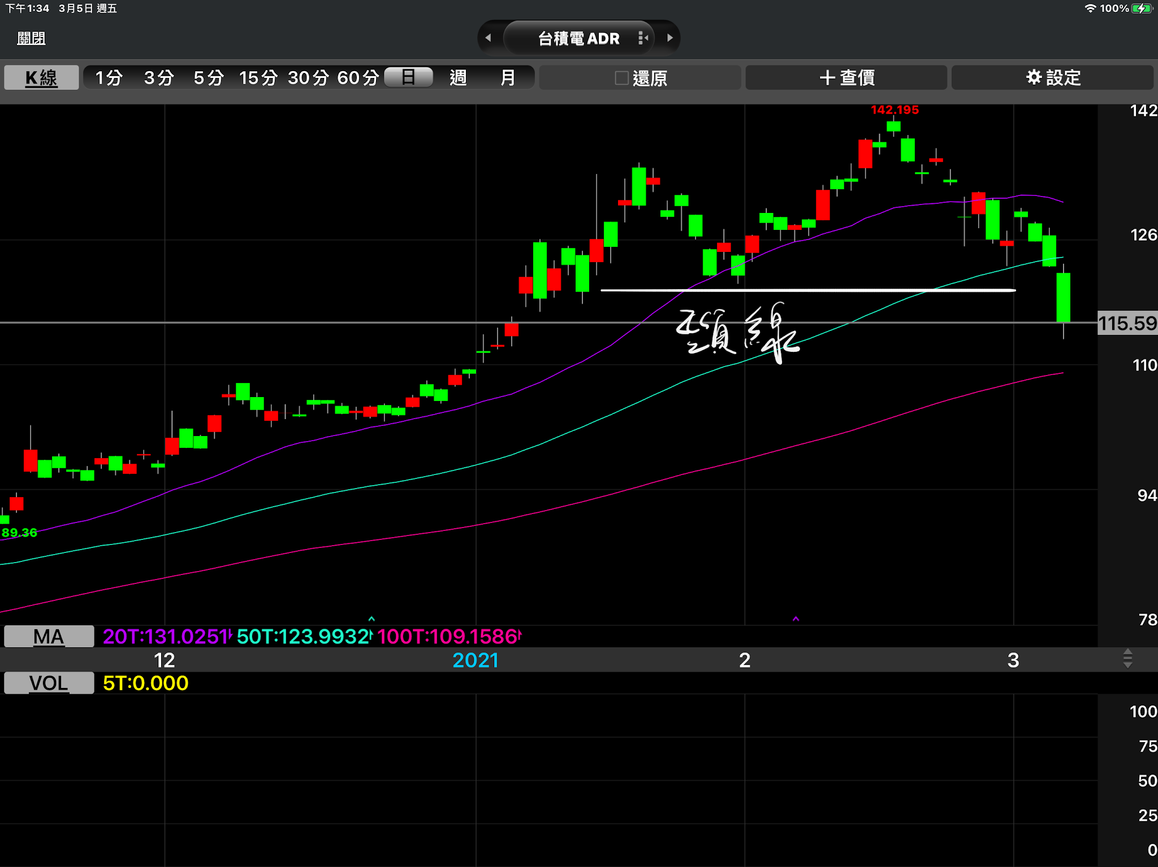
Task: Tap the time 下午1:34 in status bar
Action: pyautogui.click(x=27, y=8)
